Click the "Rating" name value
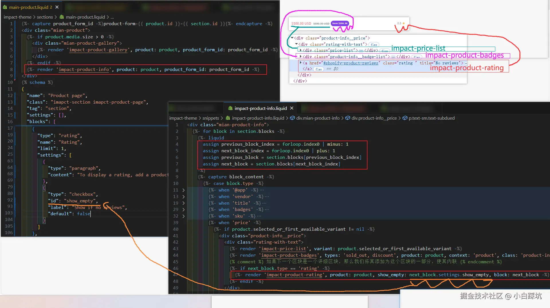 click(69, 142)
